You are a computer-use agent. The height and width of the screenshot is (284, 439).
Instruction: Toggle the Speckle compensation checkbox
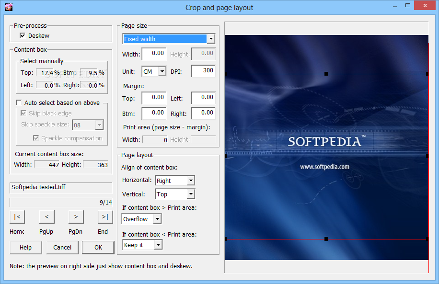coord(36,138)
